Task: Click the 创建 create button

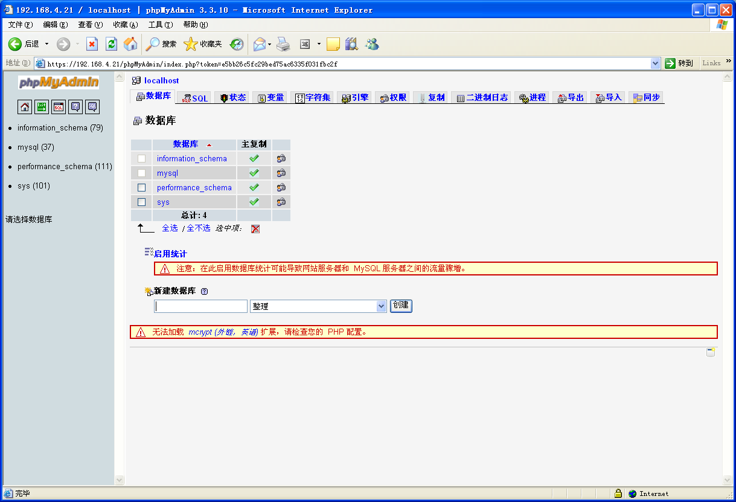Action: (x=401, y=306)
